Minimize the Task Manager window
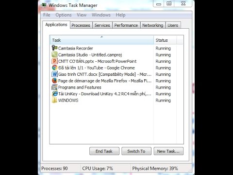Screen dimensions: 233x175 click(x=159, y=3)
